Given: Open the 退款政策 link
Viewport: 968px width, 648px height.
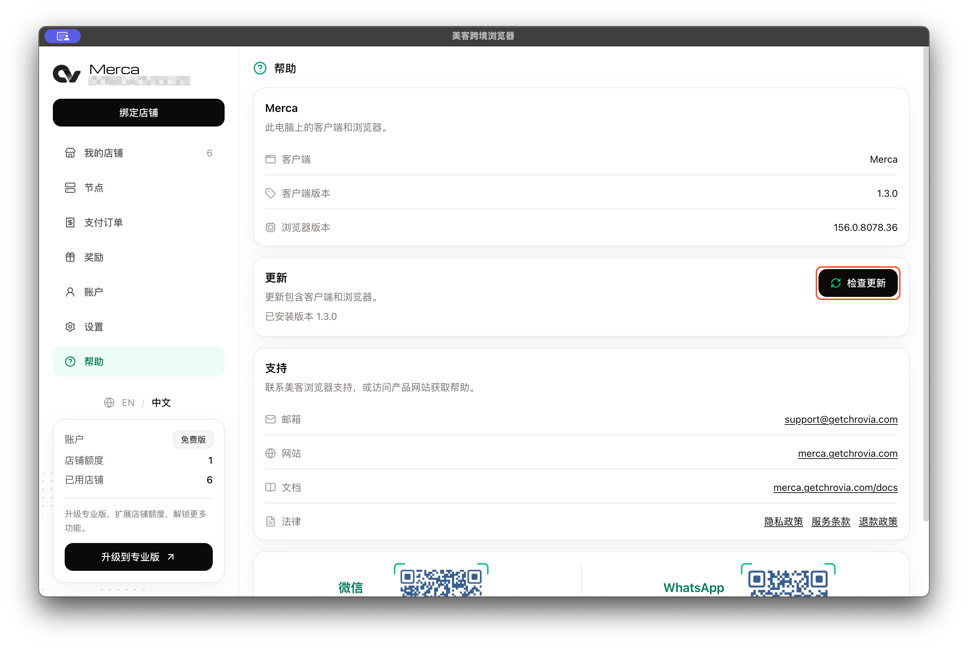Looking at the screenshot, I should (x=878, y=521).
